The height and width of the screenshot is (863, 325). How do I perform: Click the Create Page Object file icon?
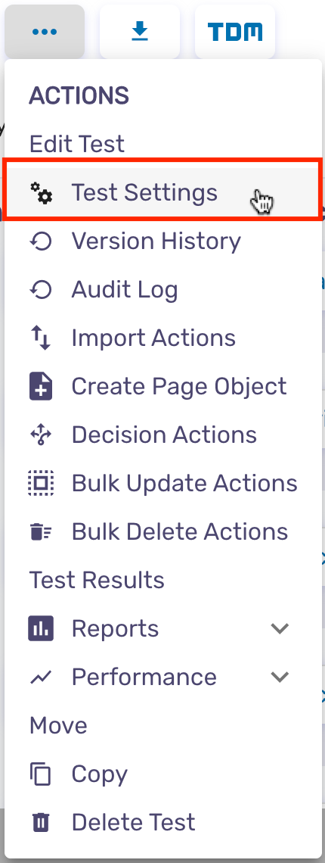tap(41, 386)
